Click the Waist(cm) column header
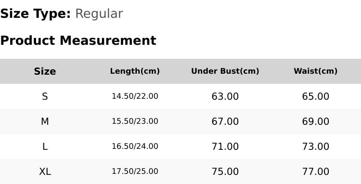 315,71
